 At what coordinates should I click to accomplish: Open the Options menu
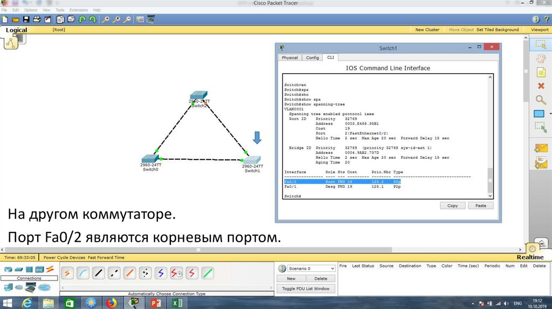(31, 10)
